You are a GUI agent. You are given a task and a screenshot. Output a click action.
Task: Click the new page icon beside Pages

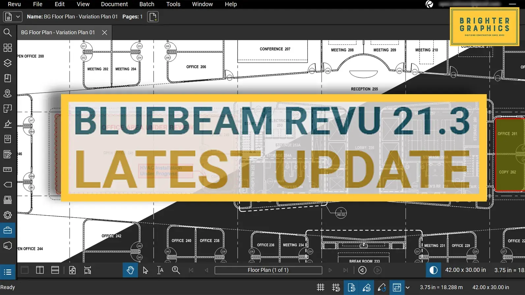[x=153, y=16]
